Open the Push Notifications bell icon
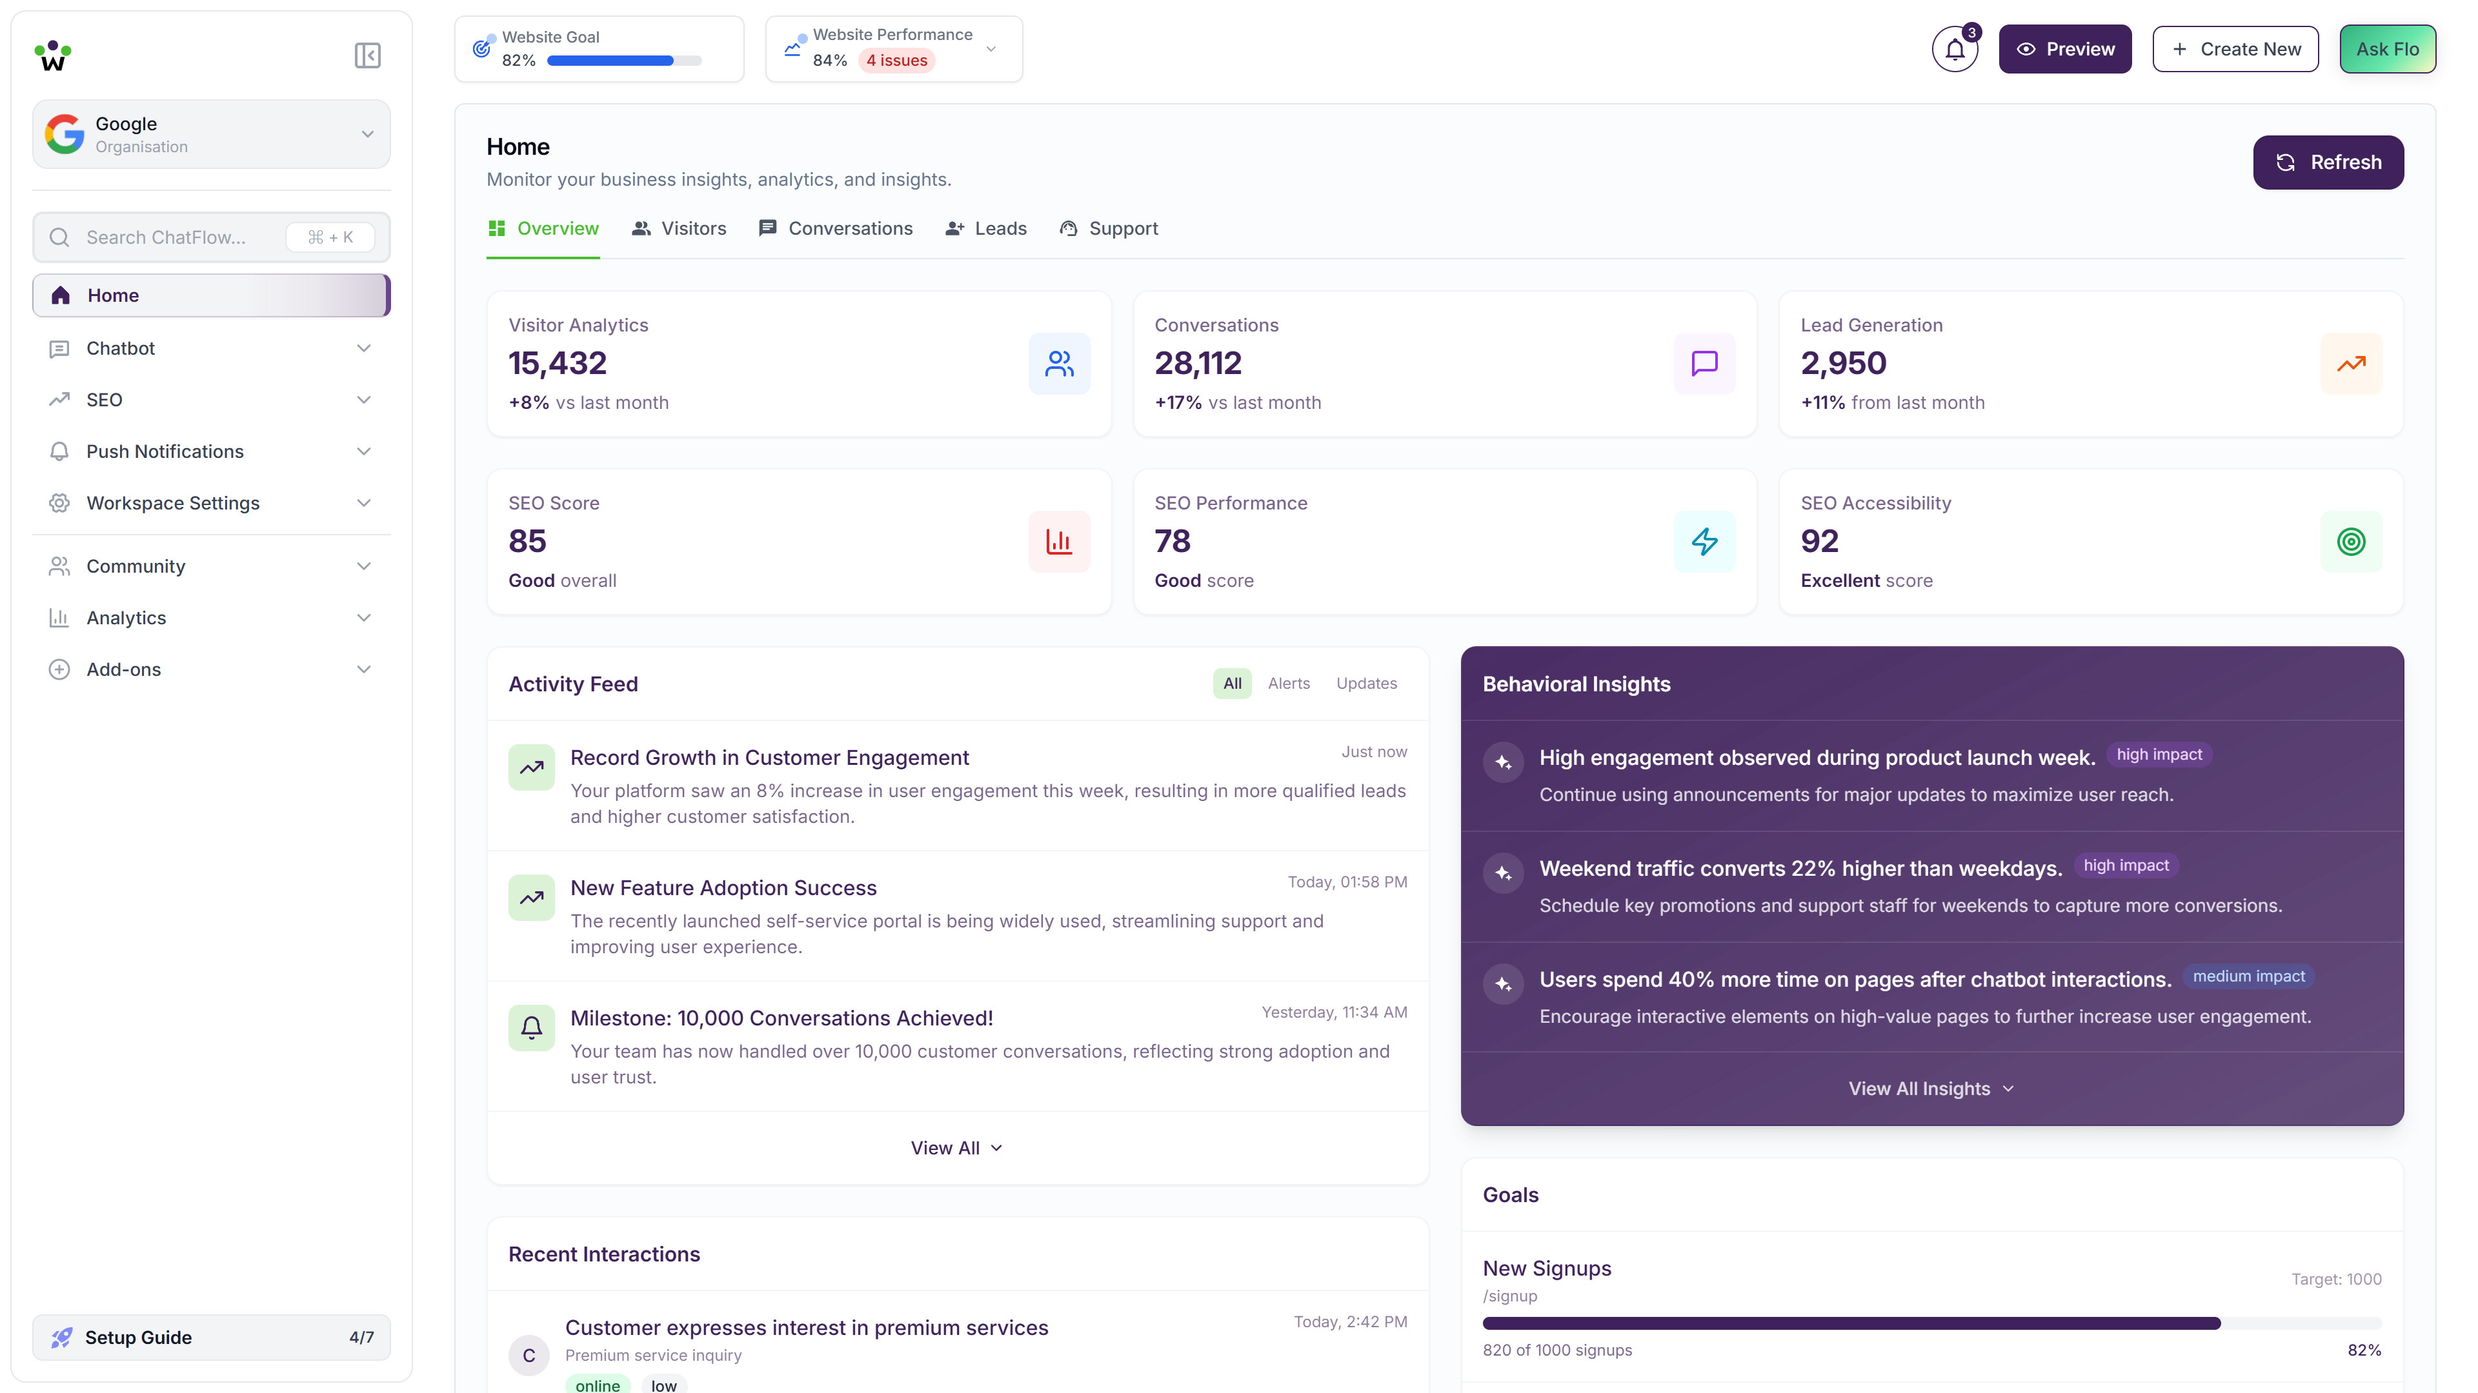The image size is (2478, 1393). click(x=59, y=451)
